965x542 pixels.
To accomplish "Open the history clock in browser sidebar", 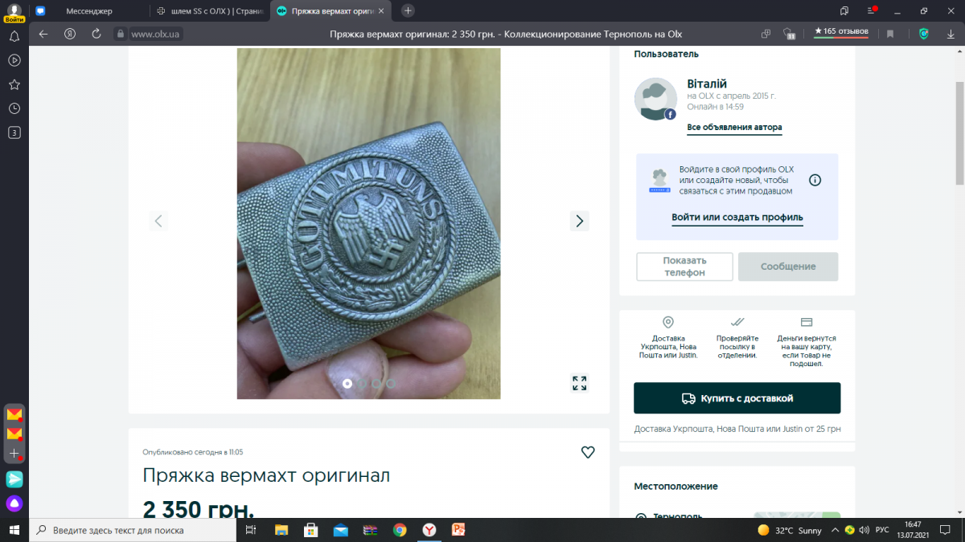I will (14, 108).
